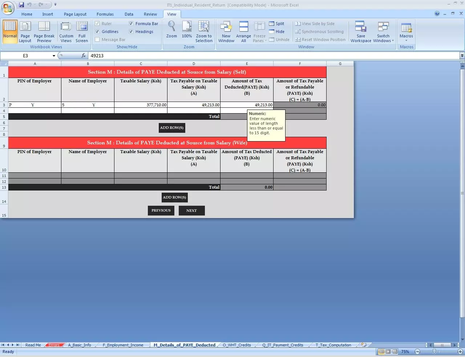
Task: Click the Name Box showing E3
Action: click(25, 56)
